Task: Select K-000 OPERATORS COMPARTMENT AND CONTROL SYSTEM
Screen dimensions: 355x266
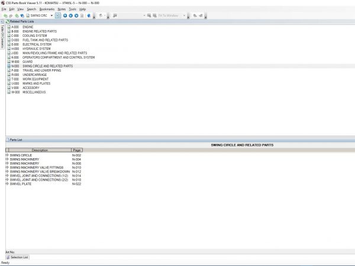Action: [x=51, y=57]
